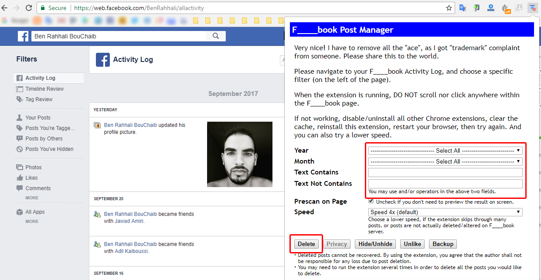The width and height of the screenshot is (541, 280).
Task: Uncheck the Prescan on Page checkbox
Action: point(371,201)
